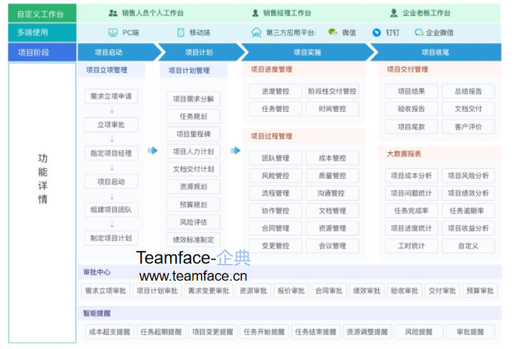
Task: Click the 企业老板工作台 boss icon
Action: point(394,13)
